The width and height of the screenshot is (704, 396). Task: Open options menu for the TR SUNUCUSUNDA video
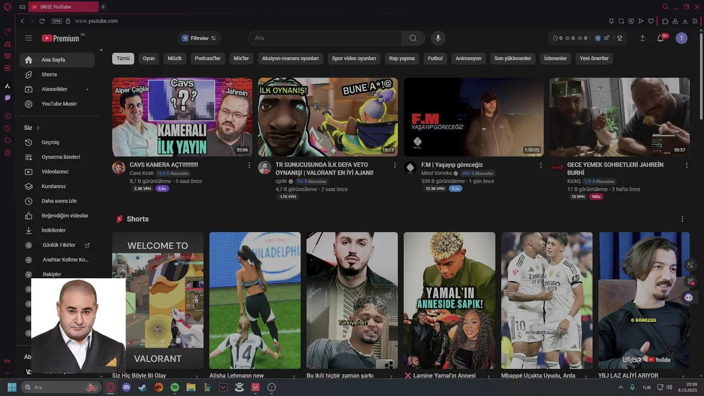coord(394,165)
